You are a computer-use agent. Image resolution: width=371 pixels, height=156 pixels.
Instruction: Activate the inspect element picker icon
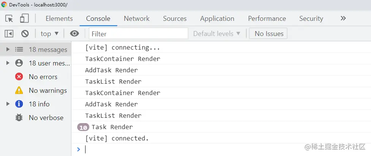point(9,19)
